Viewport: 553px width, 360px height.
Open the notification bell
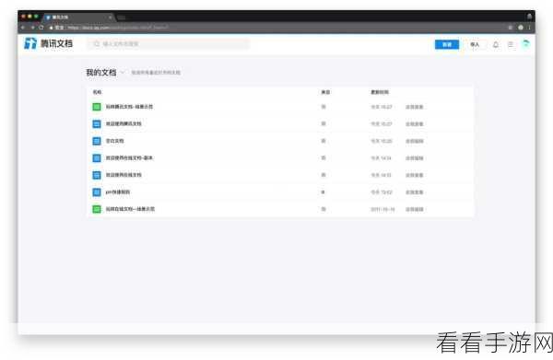point(496,44)
